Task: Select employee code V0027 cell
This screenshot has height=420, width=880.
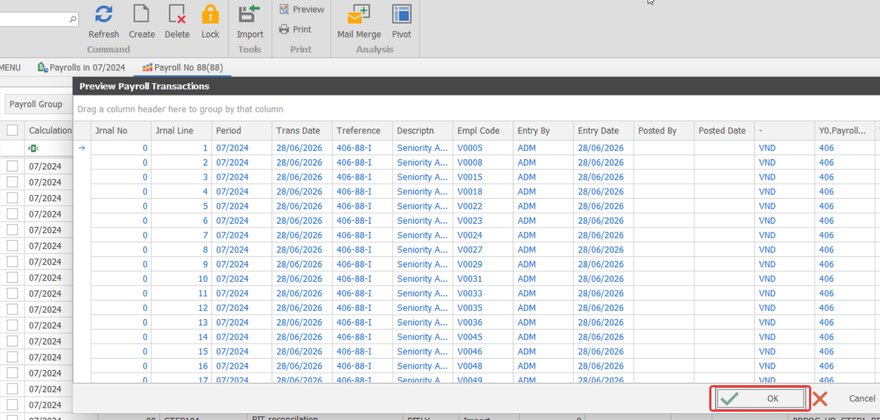Action: pos(483,250)
